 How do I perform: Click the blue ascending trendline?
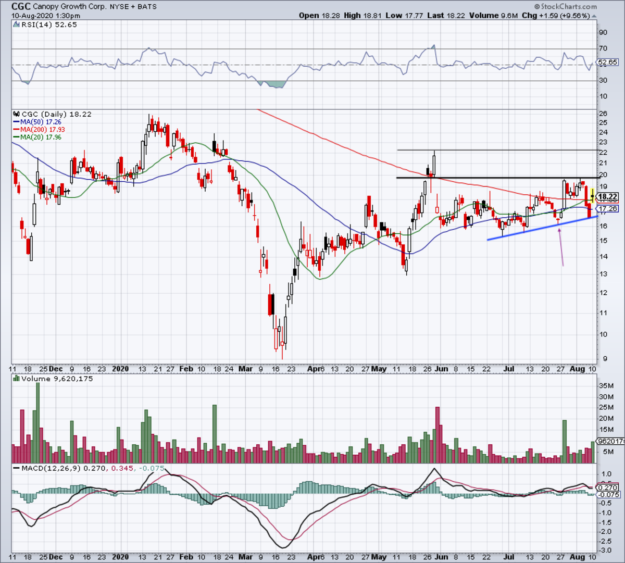point(542,229)
